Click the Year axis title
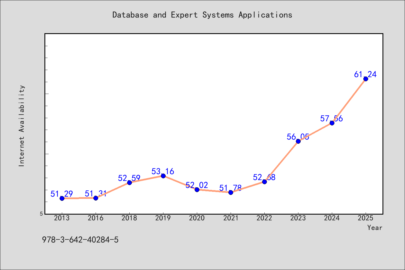Image resolution: width=405 pixels, height=270 pixels. pos(375,228)
